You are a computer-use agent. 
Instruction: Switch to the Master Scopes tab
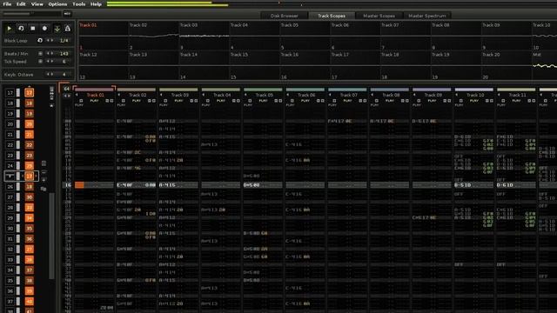coord(379,16)
